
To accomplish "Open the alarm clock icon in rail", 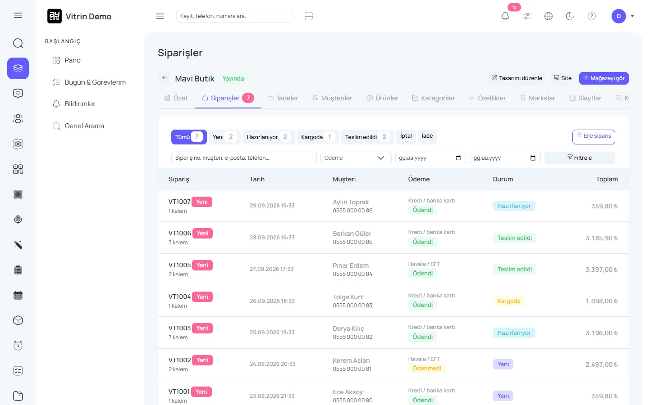I will pos(18,346).
